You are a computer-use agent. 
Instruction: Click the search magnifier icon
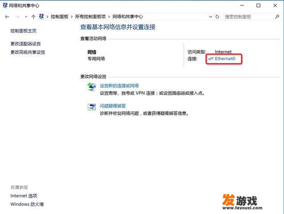[x=277, y=17]
